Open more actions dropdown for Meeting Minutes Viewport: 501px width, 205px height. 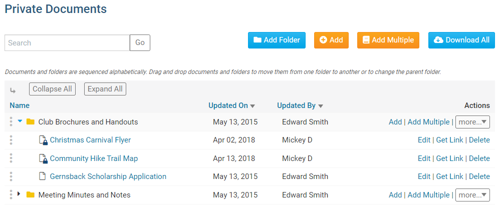pos(472,195)
